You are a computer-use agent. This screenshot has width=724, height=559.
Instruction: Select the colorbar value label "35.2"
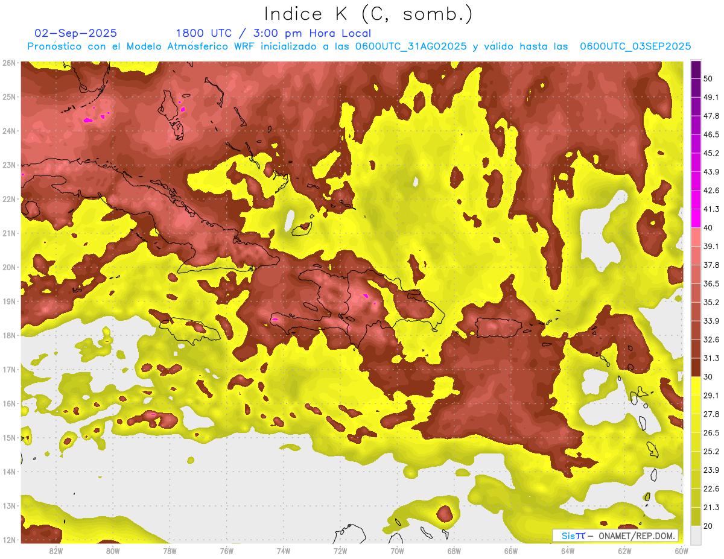711,302
